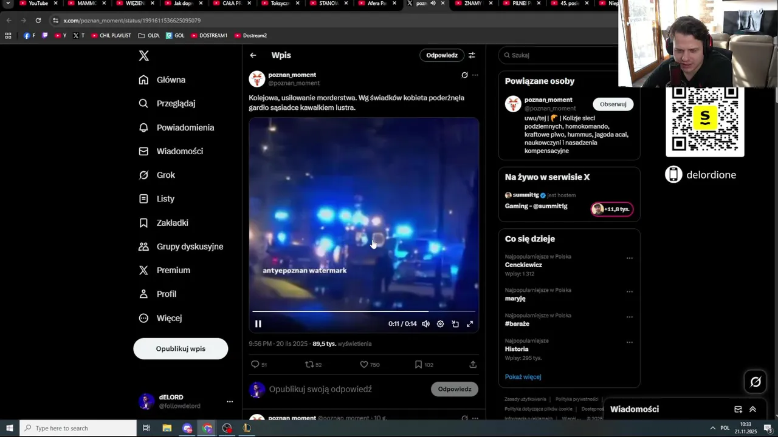Open Windows Start menu
Viewport: 778px width, 437px height.
coord(10,429)
